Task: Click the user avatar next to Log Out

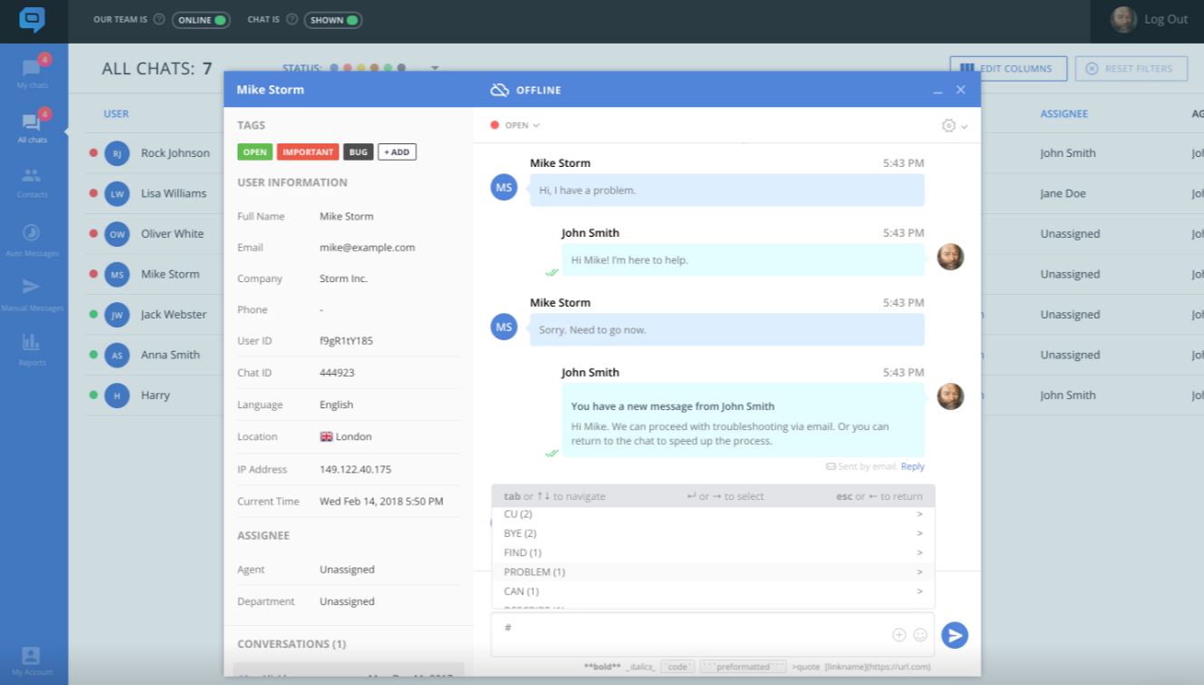Action: coord(1124,19)
